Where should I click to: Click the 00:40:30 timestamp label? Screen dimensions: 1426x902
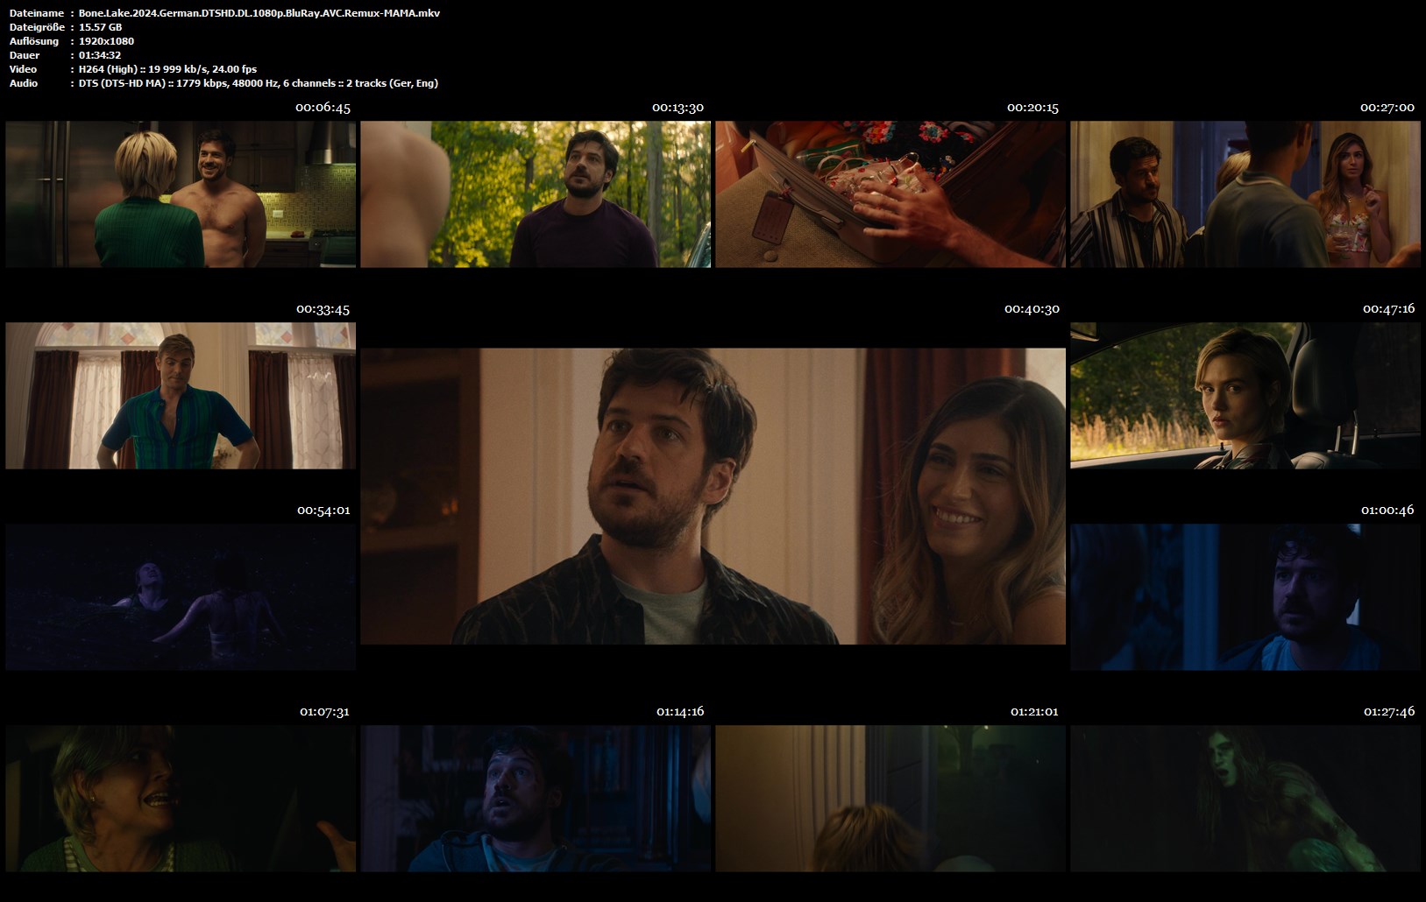click(1032, 309)
